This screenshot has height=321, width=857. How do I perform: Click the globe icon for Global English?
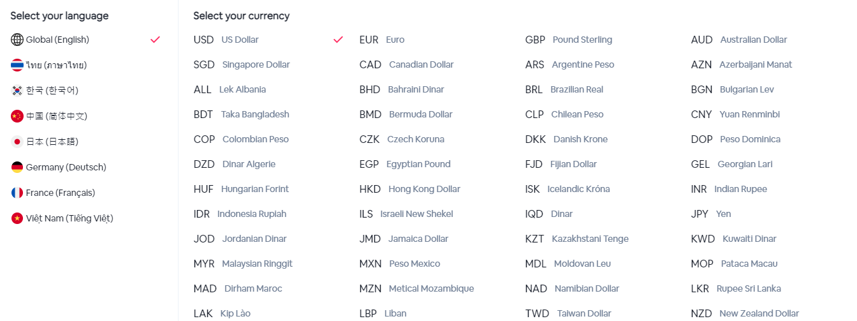pyautogui.click(x=17, y=40)
